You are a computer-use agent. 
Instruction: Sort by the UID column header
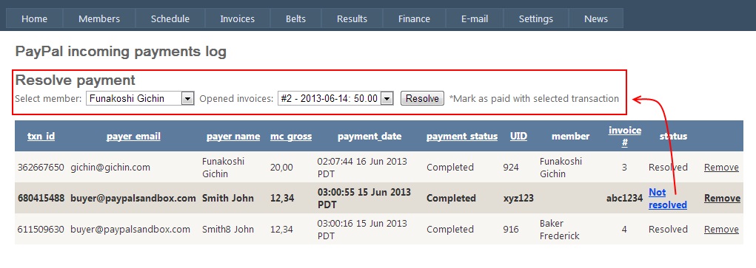coord(518,136)
